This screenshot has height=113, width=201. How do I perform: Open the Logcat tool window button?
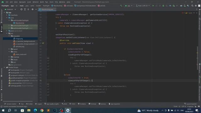point(38,104)
